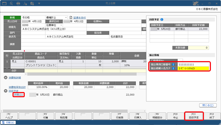This screenshot has height=125, width=221.
Task: Click the horizontal scrollbar under the detail grid
Action: pyautogui.click(x=82, y=74)
